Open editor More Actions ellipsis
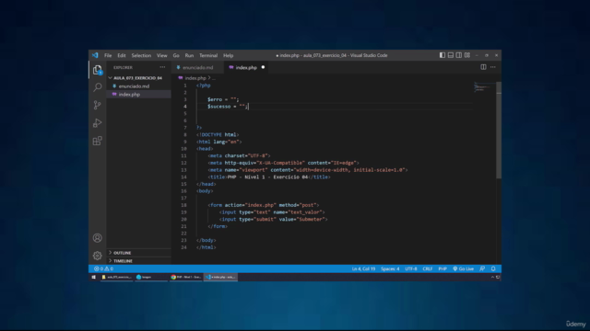Viewport: 590px width, 331px height. click(x=493, y=67)
